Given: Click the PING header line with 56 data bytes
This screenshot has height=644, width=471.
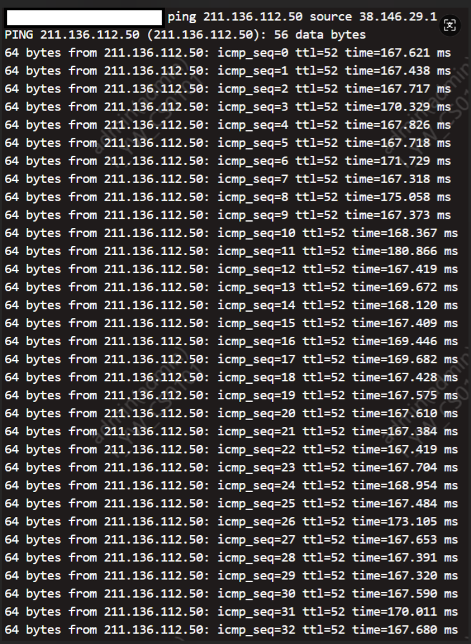Looking at the screenshot, I should pos(185,35).
